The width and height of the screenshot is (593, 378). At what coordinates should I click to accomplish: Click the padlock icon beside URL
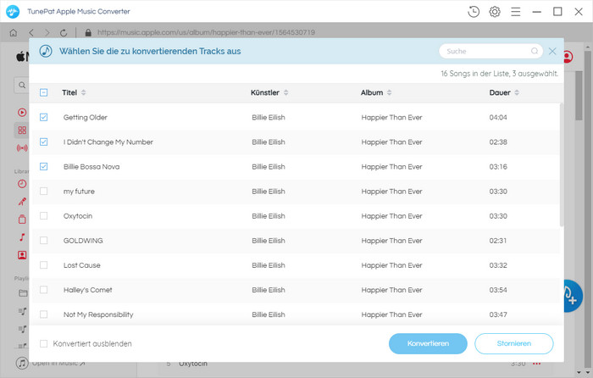pos(88,32)
